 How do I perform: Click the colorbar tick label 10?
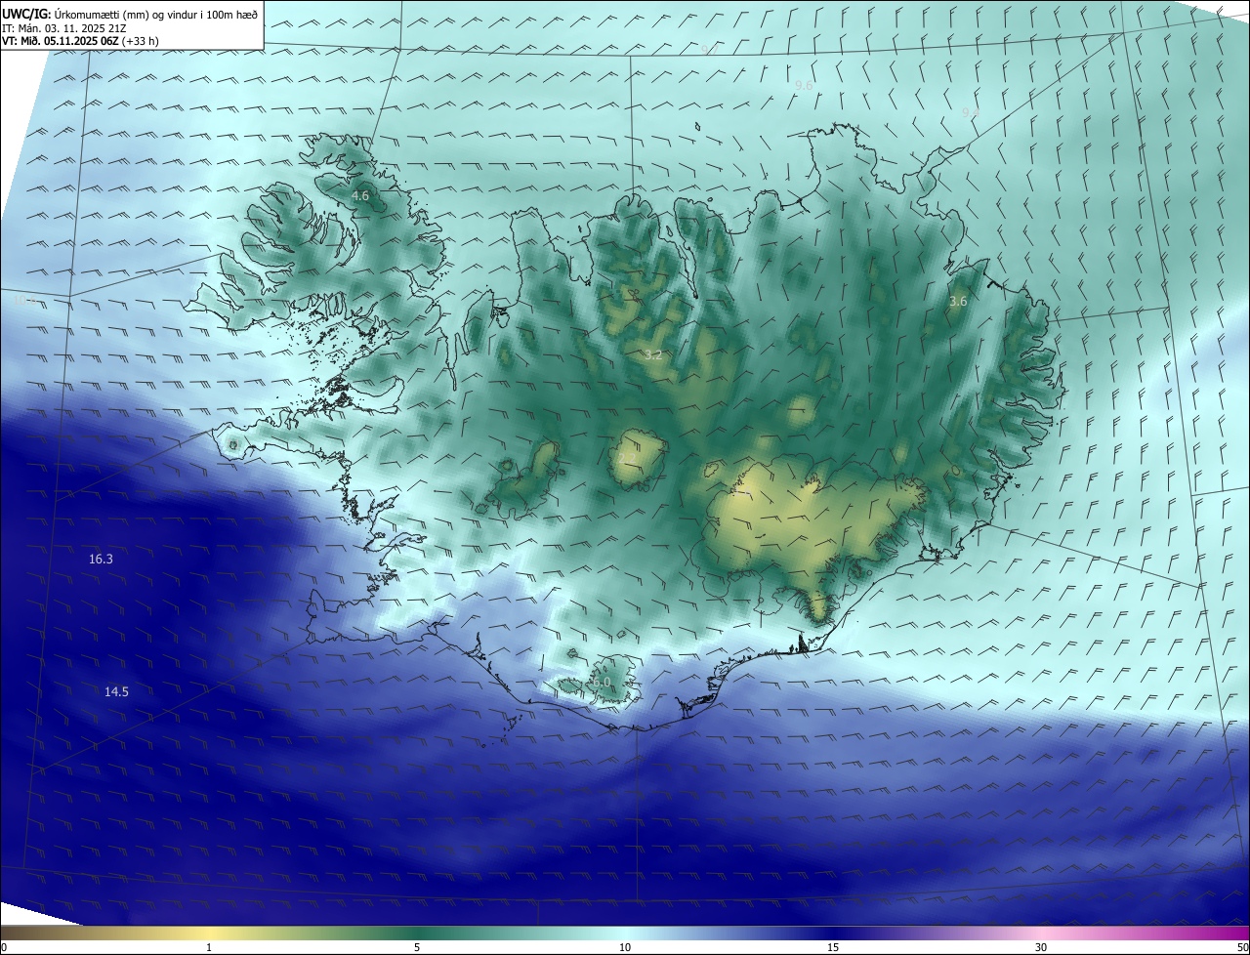[x=625, y=947]
